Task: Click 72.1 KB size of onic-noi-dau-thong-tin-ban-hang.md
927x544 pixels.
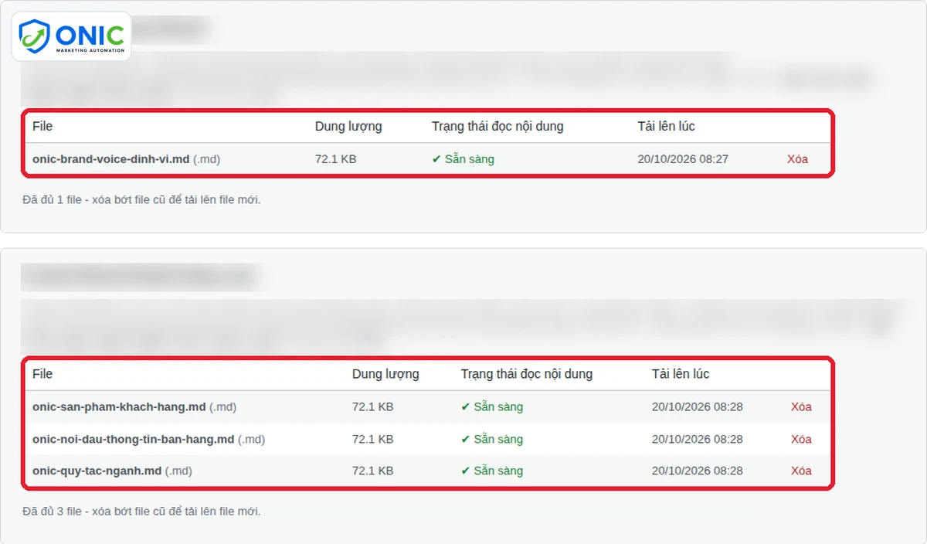Action: point(373,439)
